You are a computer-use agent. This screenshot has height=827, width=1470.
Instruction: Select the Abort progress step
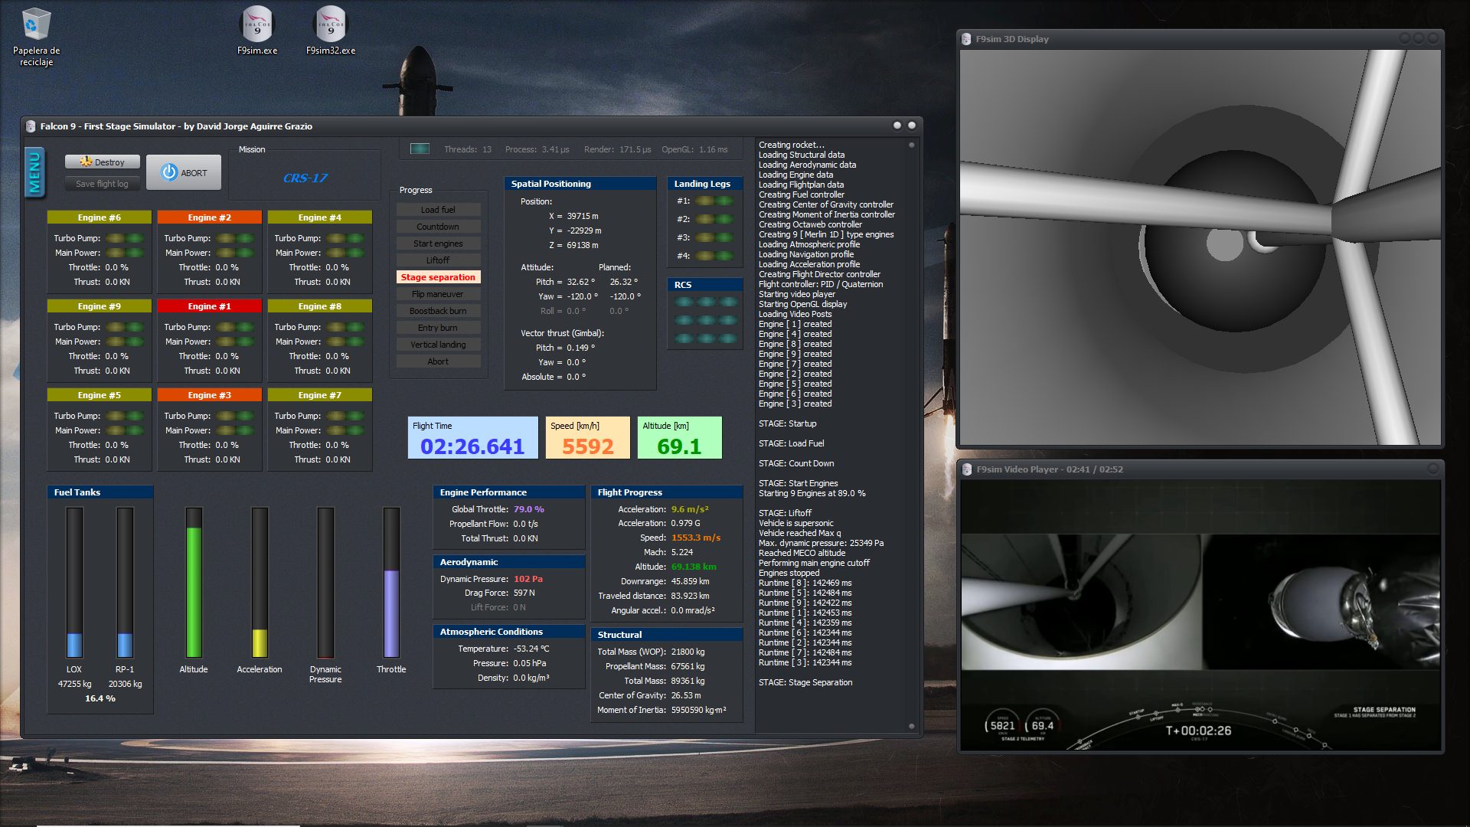(x=438, y=361)
